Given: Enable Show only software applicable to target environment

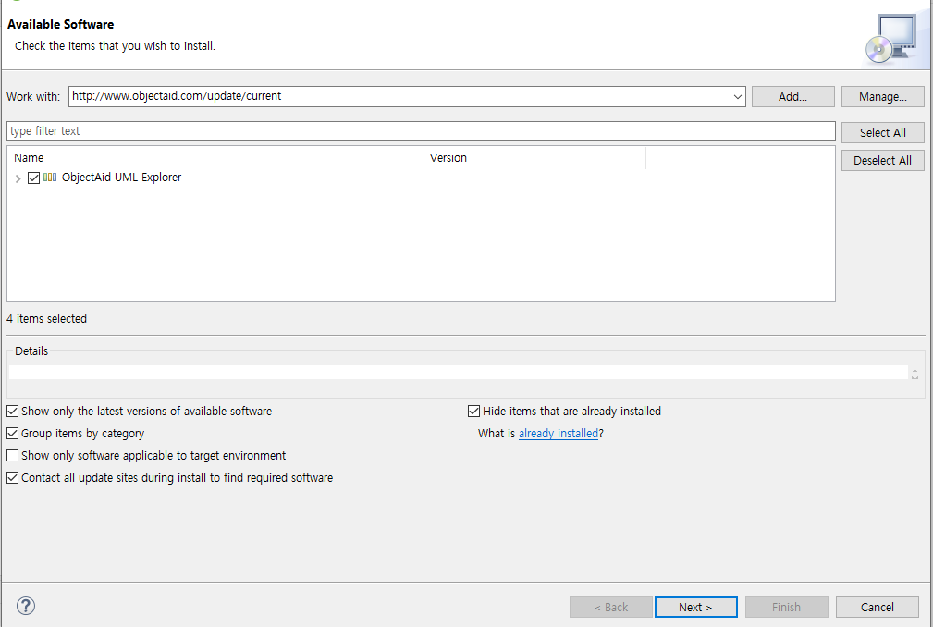Looking at the screenshot, I should 13,456.
